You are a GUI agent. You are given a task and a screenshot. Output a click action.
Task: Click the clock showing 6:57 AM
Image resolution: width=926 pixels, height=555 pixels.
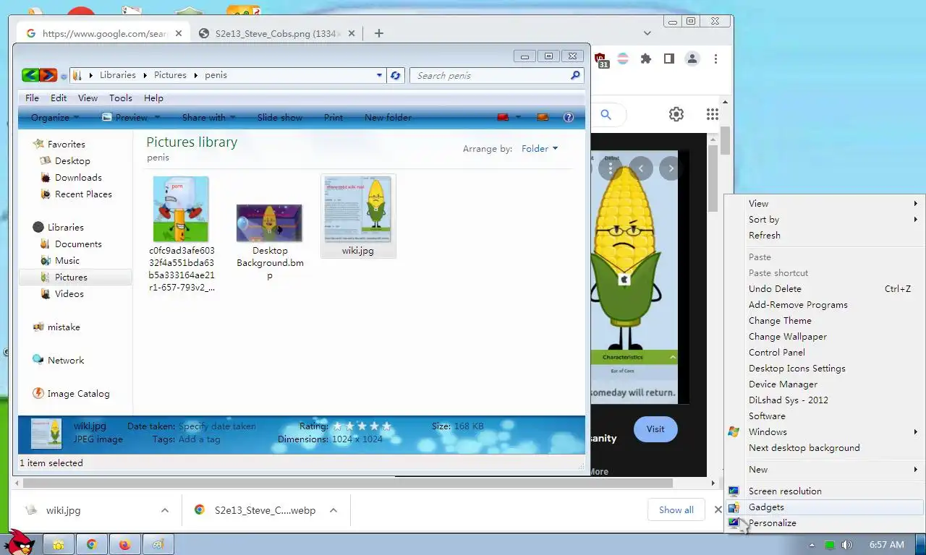pyautogui.click(x=887, y=544)
